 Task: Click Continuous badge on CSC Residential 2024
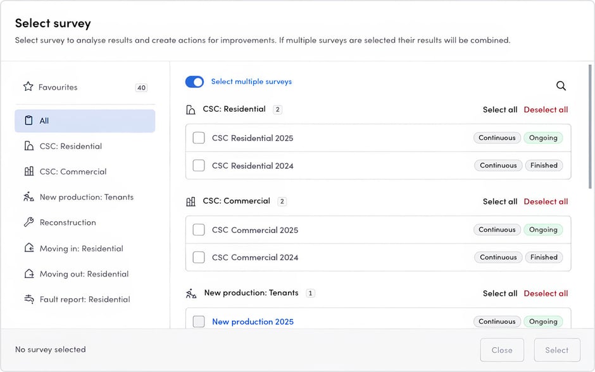(498, 165)
